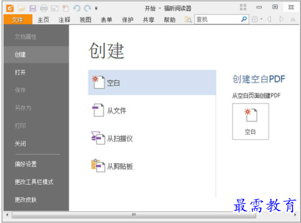This screenshot has width=301, height=223.
Task: Open the 文件 tab
Action: 18,19
